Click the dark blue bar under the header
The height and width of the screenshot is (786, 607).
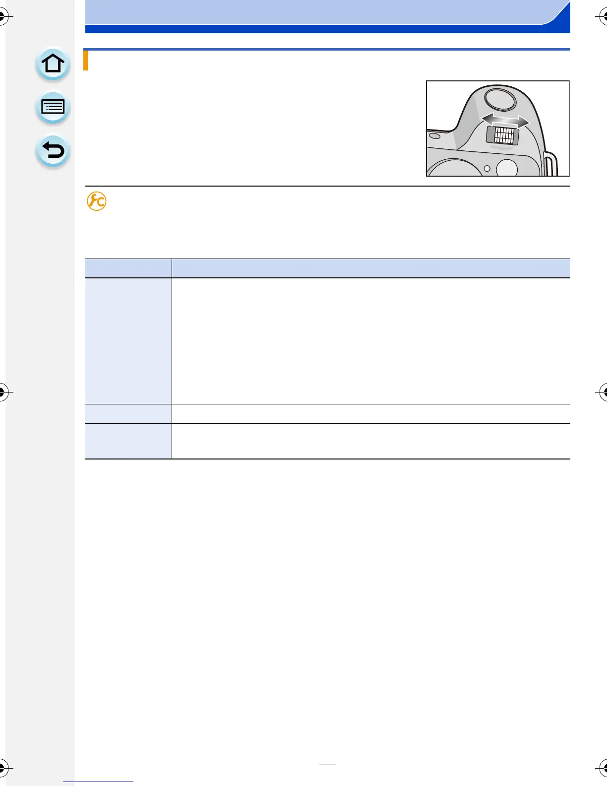(x=327, y=29)
